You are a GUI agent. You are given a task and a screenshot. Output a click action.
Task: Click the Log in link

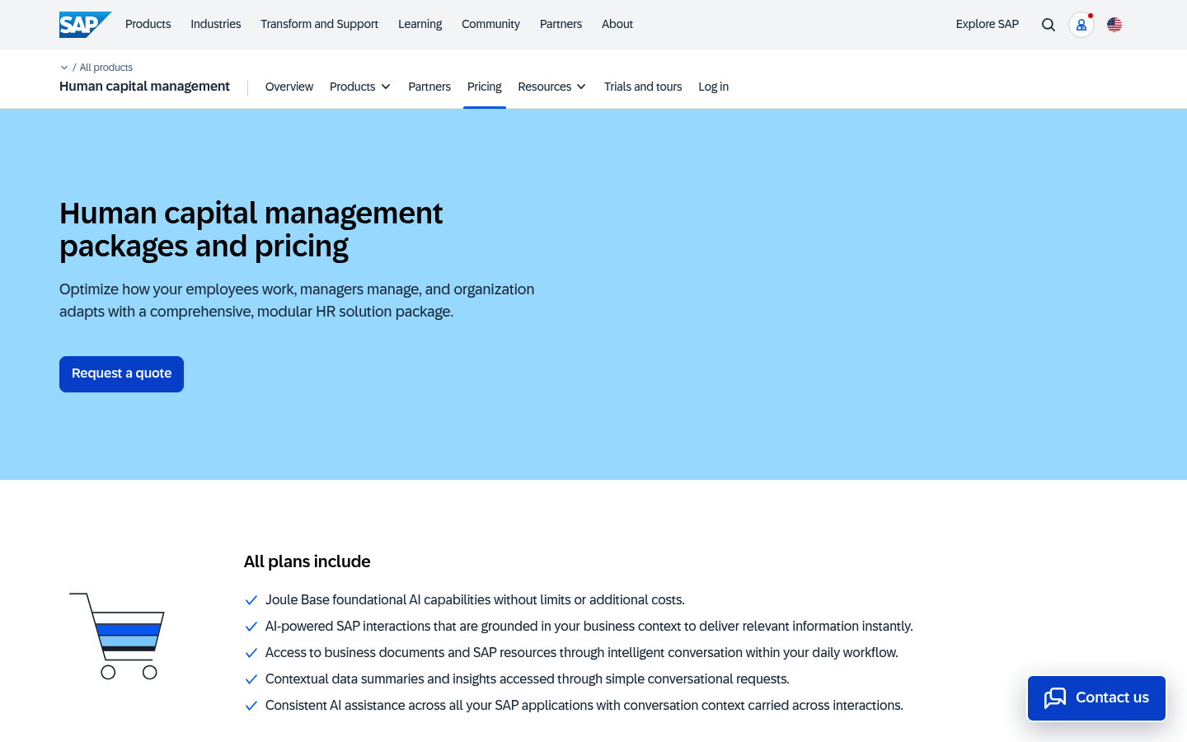point(714,87)
